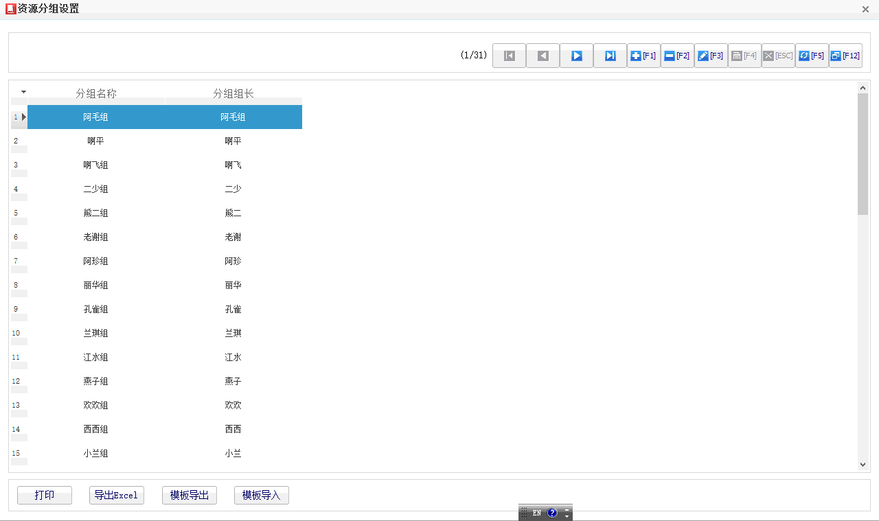Click the 打印 button
Image resolution: width=879 pixels, height=521 pixels.
point(45,495)
